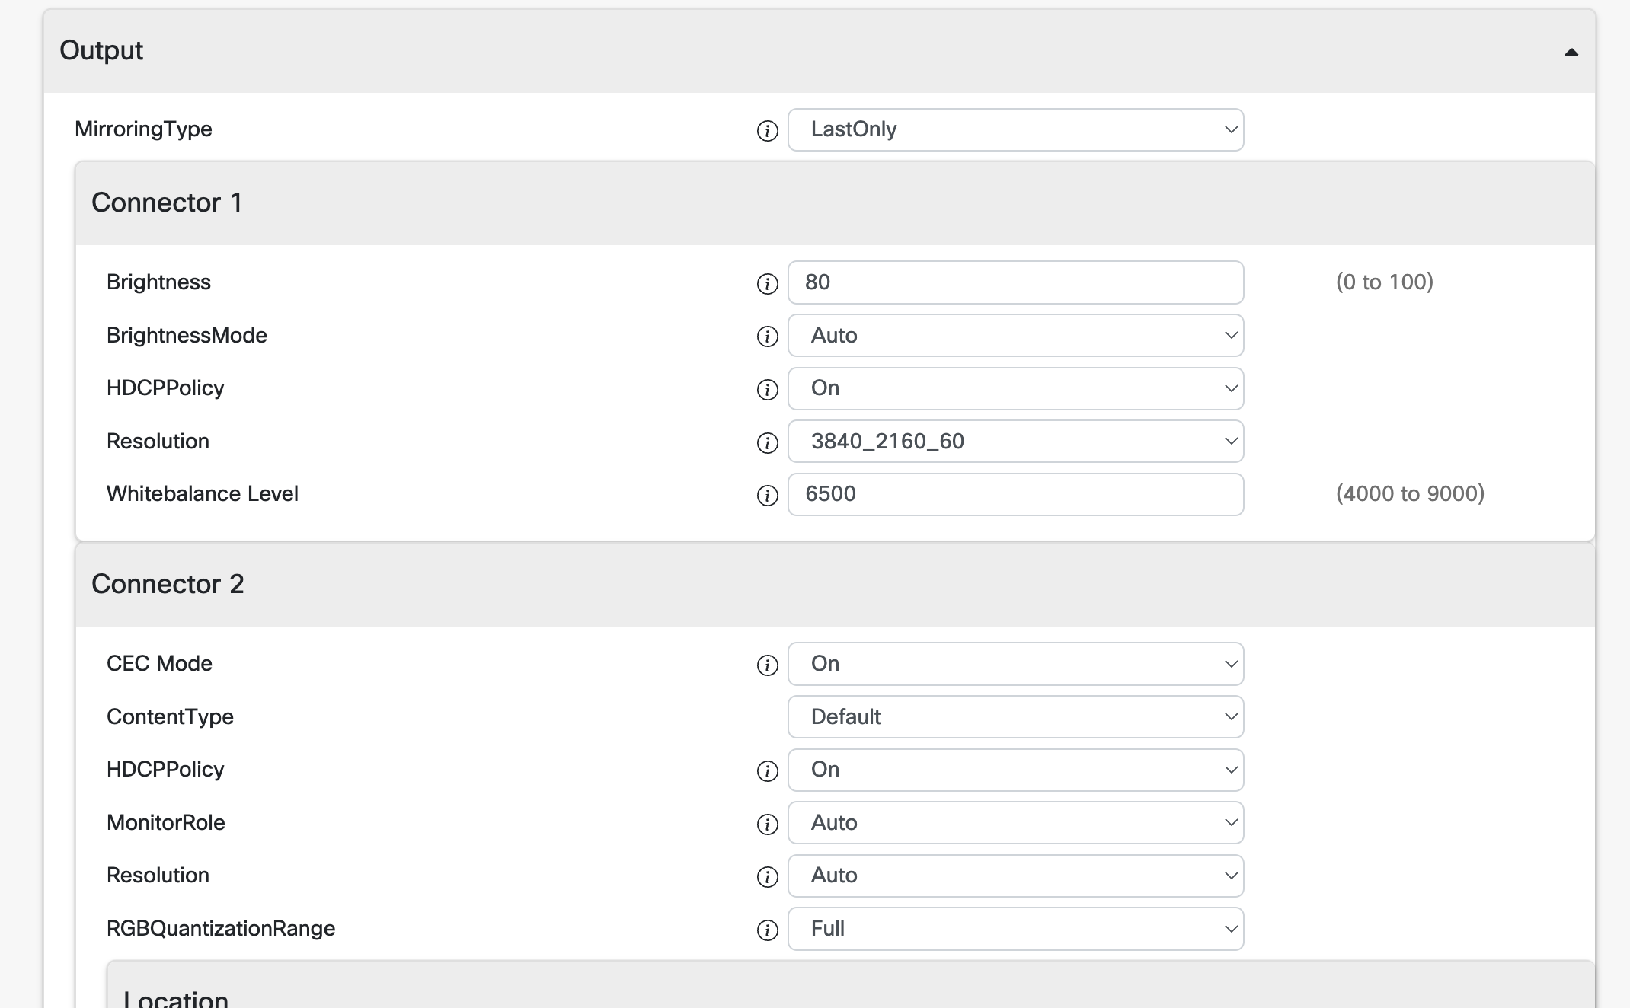Click BrightnessMode info icon

click(767, 337)
